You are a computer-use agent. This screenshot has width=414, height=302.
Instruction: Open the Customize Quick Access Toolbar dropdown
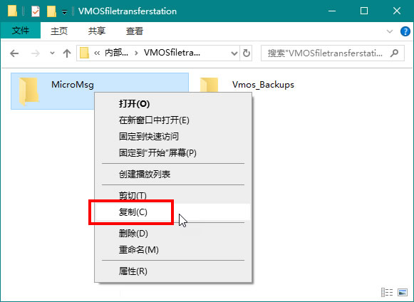[x=64, y=12]
